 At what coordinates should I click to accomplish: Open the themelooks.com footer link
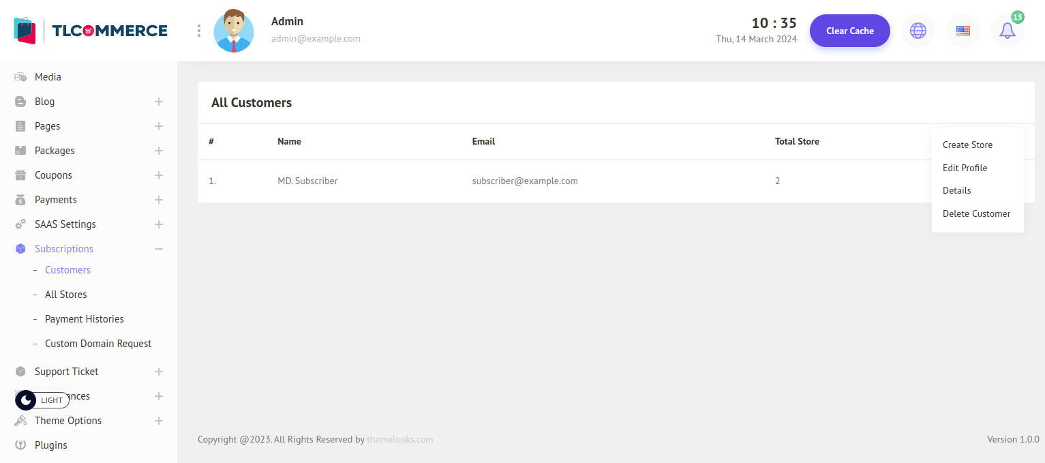399,439
